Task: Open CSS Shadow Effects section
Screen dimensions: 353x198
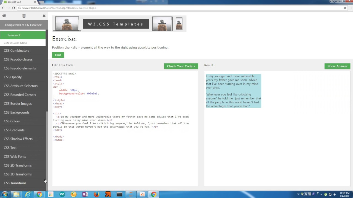Action: 18,139
